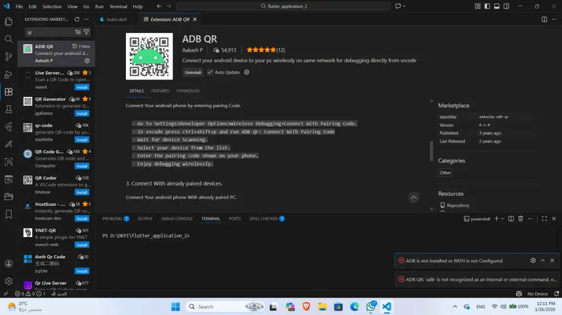The height and width of the screenshot is (315, 562).
Task: Install the QR Generator extension
Action: [x=82, y=113]
